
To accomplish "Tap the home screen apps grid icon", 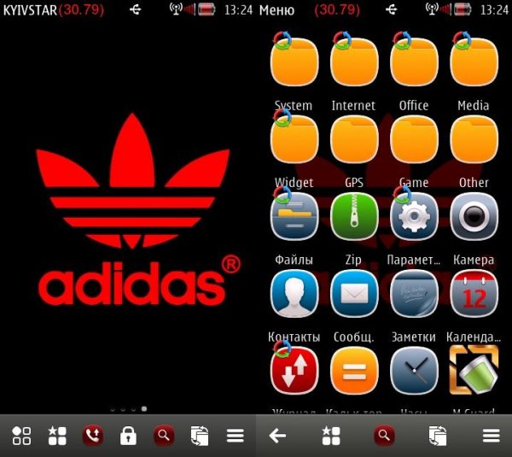I will (21, 436).
